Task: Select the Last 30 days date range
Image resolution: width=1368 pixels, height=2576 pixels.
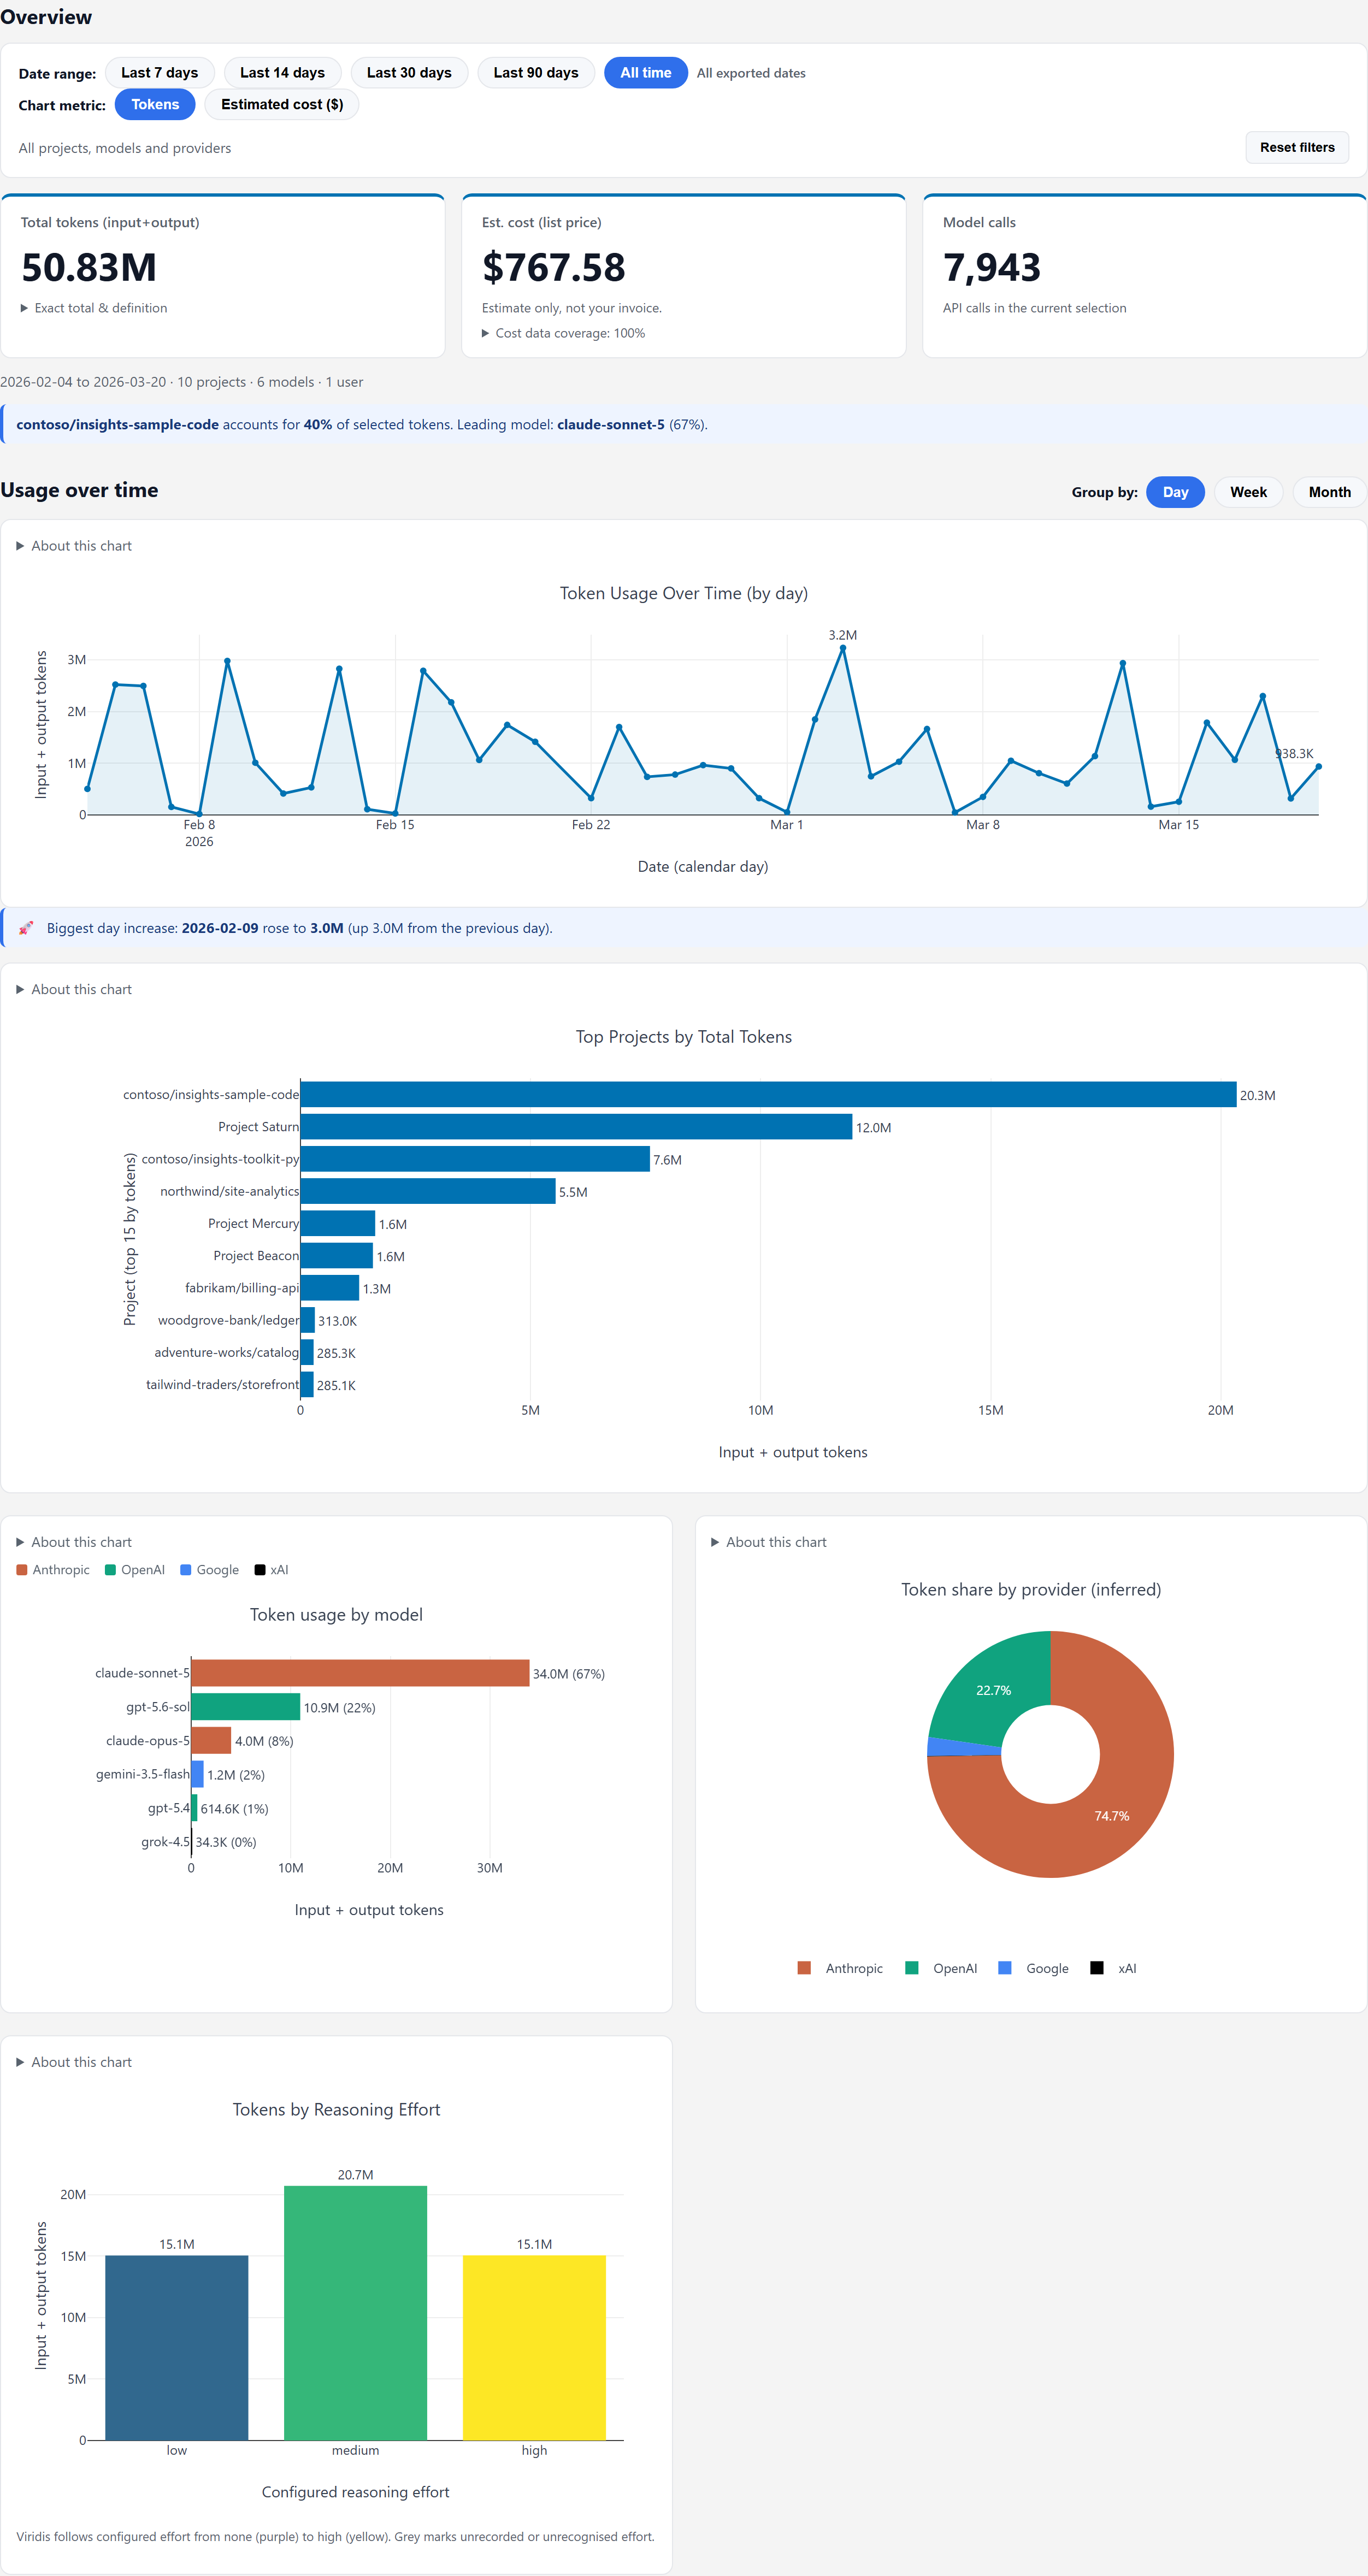Action: (x=409, y=73)
